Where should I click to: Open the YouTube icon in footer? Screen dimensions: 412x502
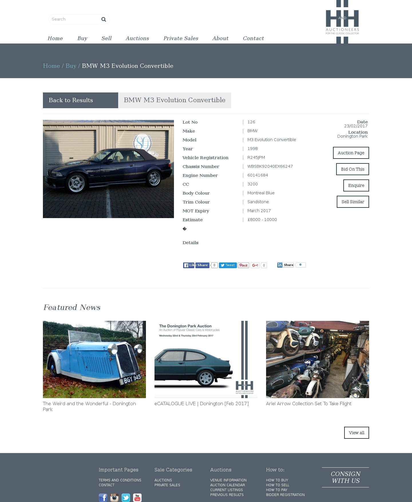137,498
